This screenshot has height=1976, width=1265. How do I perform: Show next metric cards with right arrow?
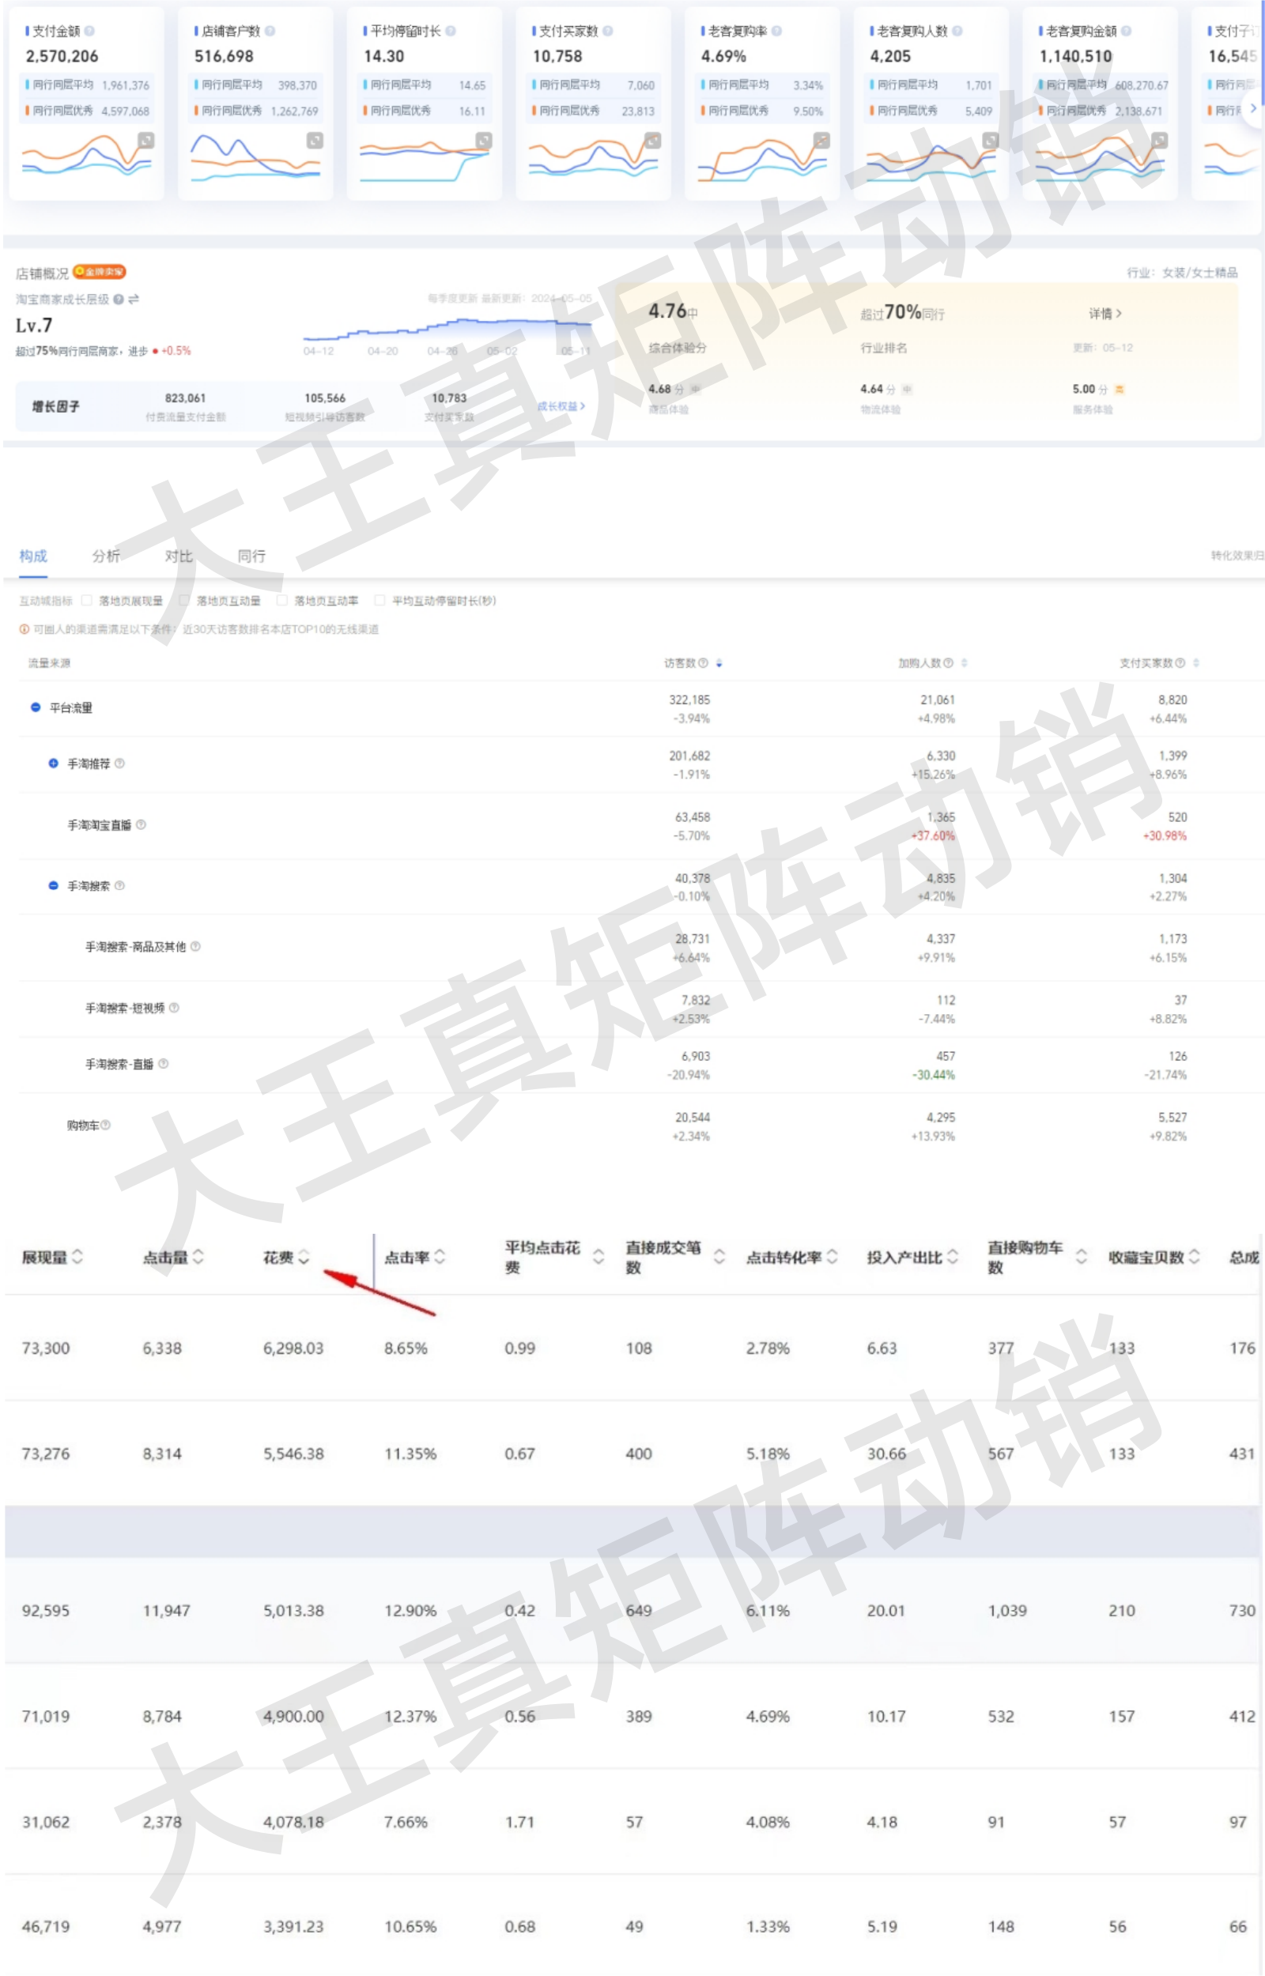[x=1252, y=107]
